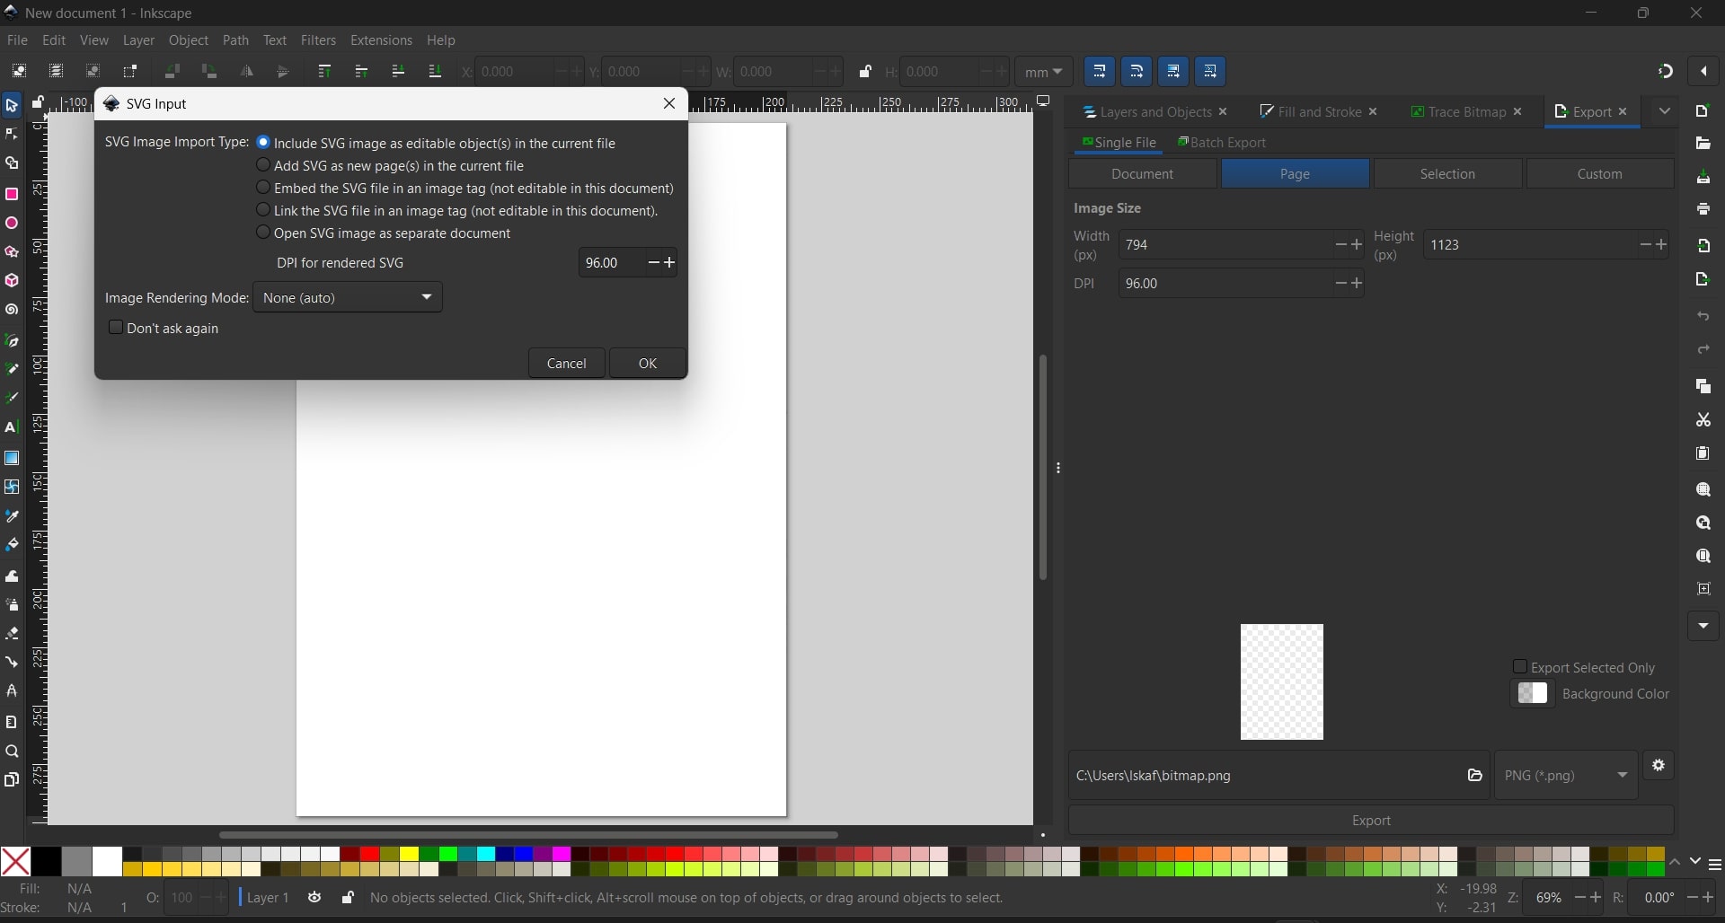Switch to Batch Export tab
The image size is (1725, 923).
click(x=1222, y=143)
